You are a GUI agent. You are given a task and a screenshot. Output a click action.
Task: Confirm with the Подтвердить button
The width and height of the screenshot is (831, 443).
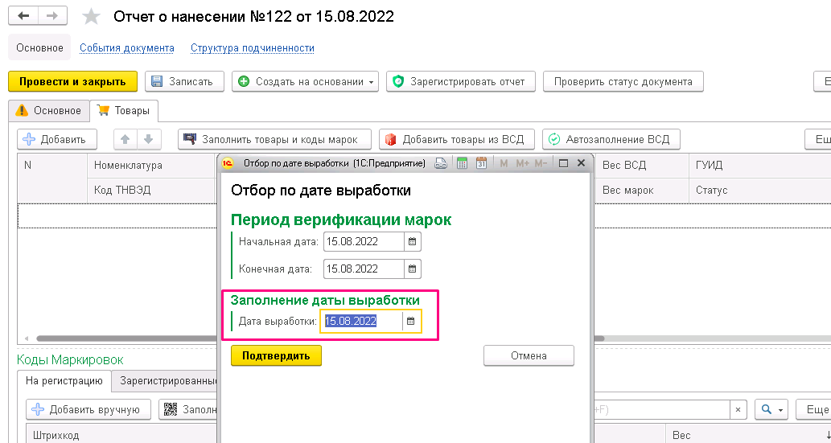click(x=276, y=355)
